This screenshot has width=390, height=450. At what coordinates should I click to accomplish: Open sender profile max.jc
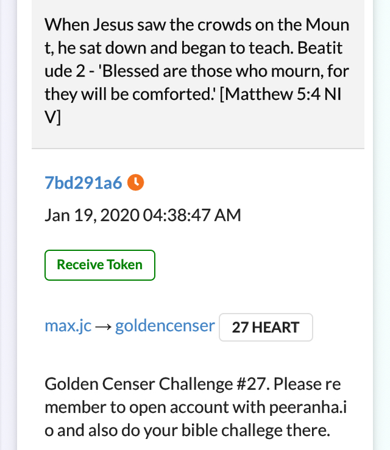[68, 326]
